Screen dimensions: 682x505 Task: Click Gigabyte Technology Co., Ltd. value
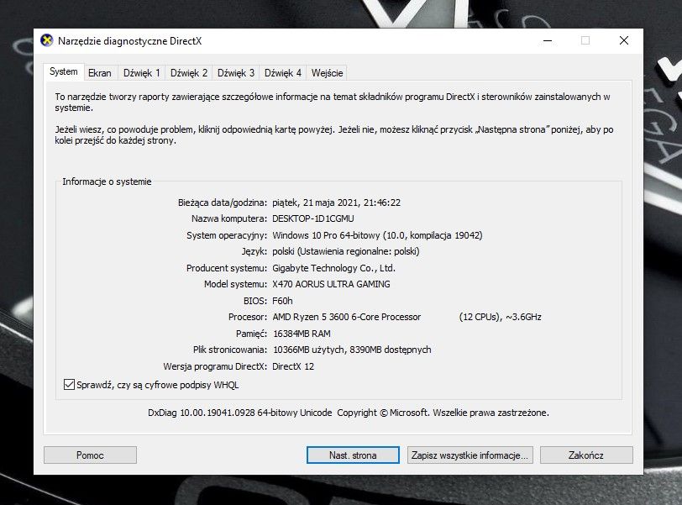point(333,268)
